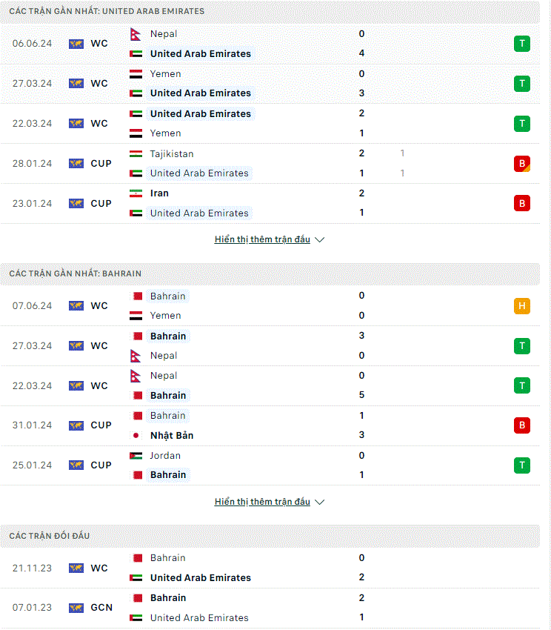This screenshot has width=551, height=630.
Task: Click the Jordan flag icon
Action: coord(136,456)
